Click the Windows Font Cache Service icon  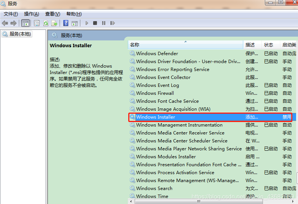(132, 101)
